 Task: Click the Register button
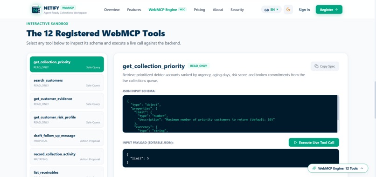point(329,10)
